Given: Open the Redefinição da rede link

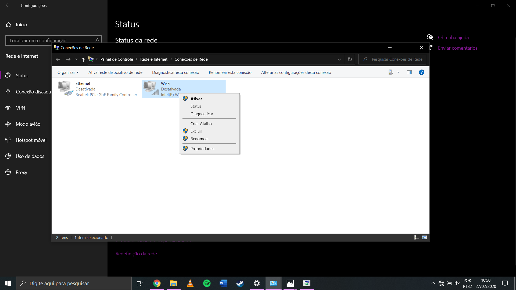Looking at the screenshot, I should pos(136,254).
